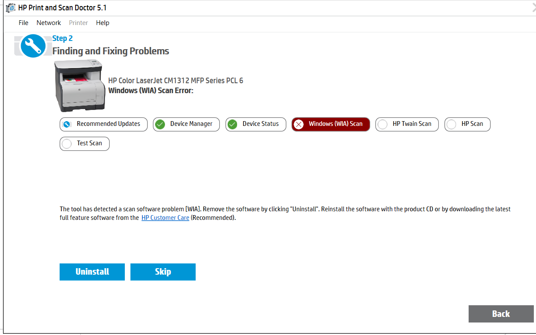Select the empty circle on HP Scan
Viewport: 536px width, 335px height.
pyautogui.click(x=451, y=125)
